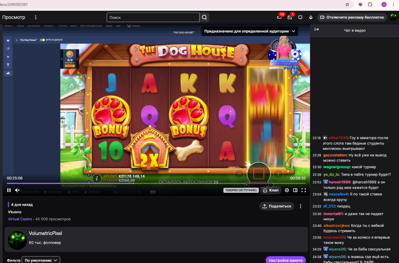399x263 pixels.
Task: Open browser extensions puzzle icon
Action: tap(370, 5)
